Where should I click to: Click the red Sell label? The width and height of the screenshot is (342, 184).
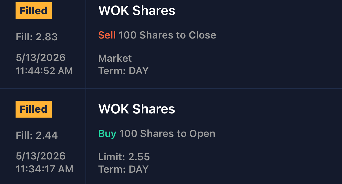(107, 35)
